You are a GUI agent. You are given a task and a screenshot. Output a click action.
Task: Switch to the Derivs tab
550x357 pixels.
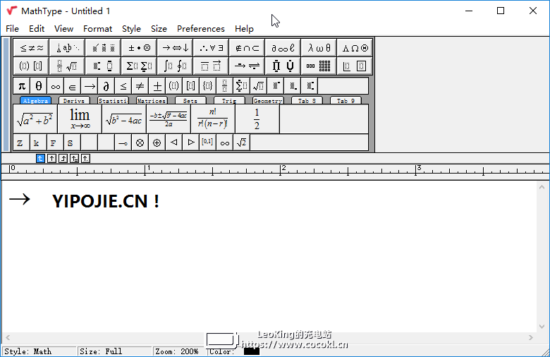point(74,101)
